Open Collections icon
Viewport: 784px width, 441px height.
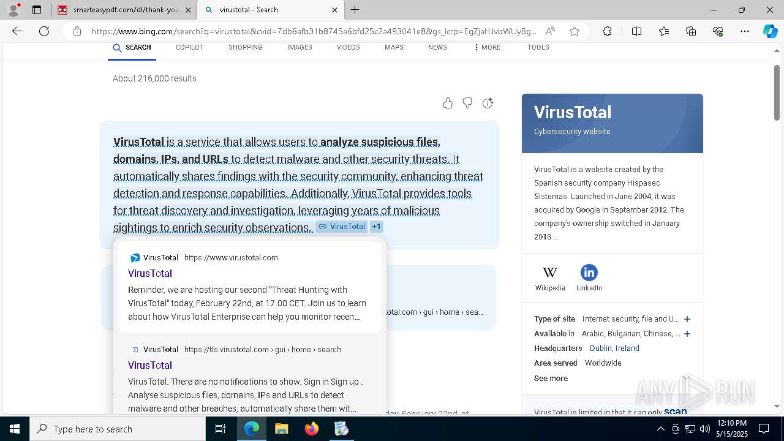(x=691, y=31)
